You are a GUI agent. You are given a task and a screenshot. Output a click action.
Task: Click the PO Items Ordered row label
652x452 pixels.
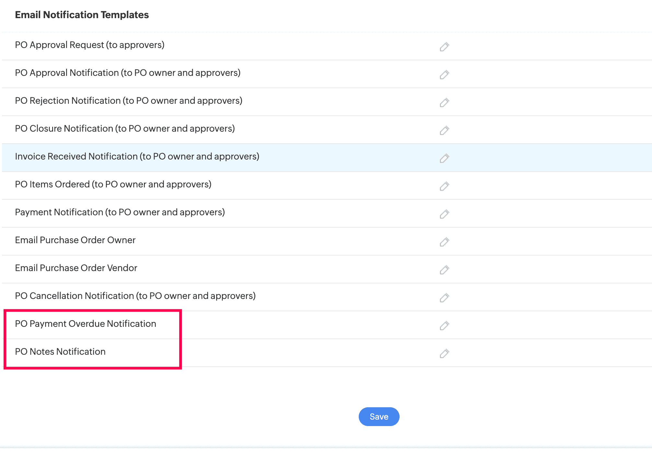pos(113,184)
